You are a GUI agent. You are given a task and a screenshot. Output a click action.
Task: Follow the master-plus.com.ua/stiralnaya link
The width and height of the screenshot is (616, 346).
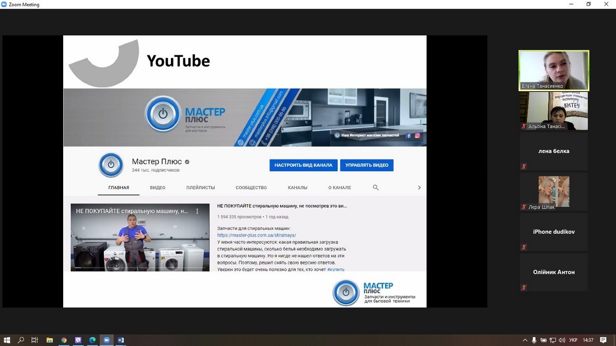pyautogui.click(x=256, y=235)
